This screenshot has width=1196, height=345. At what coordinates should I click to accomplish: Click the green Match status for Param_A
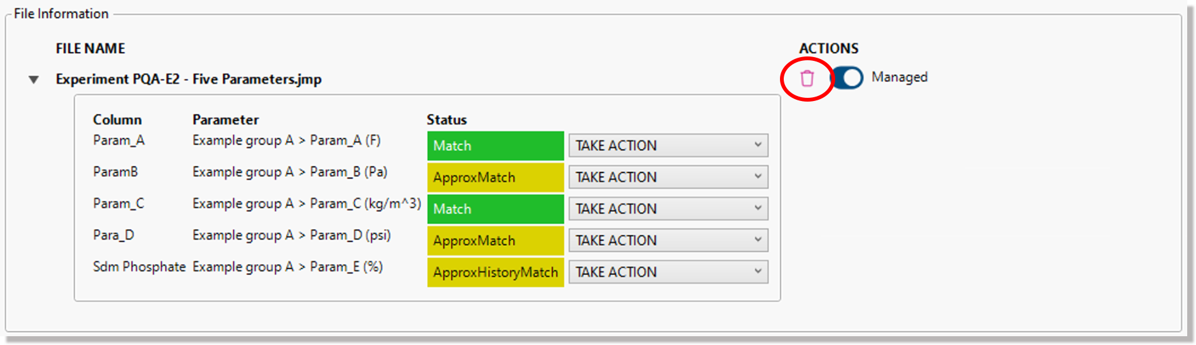[495, 146]
